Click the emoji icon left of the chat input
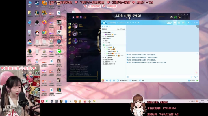Screen dimensions: 208x116 pos(127,77)
